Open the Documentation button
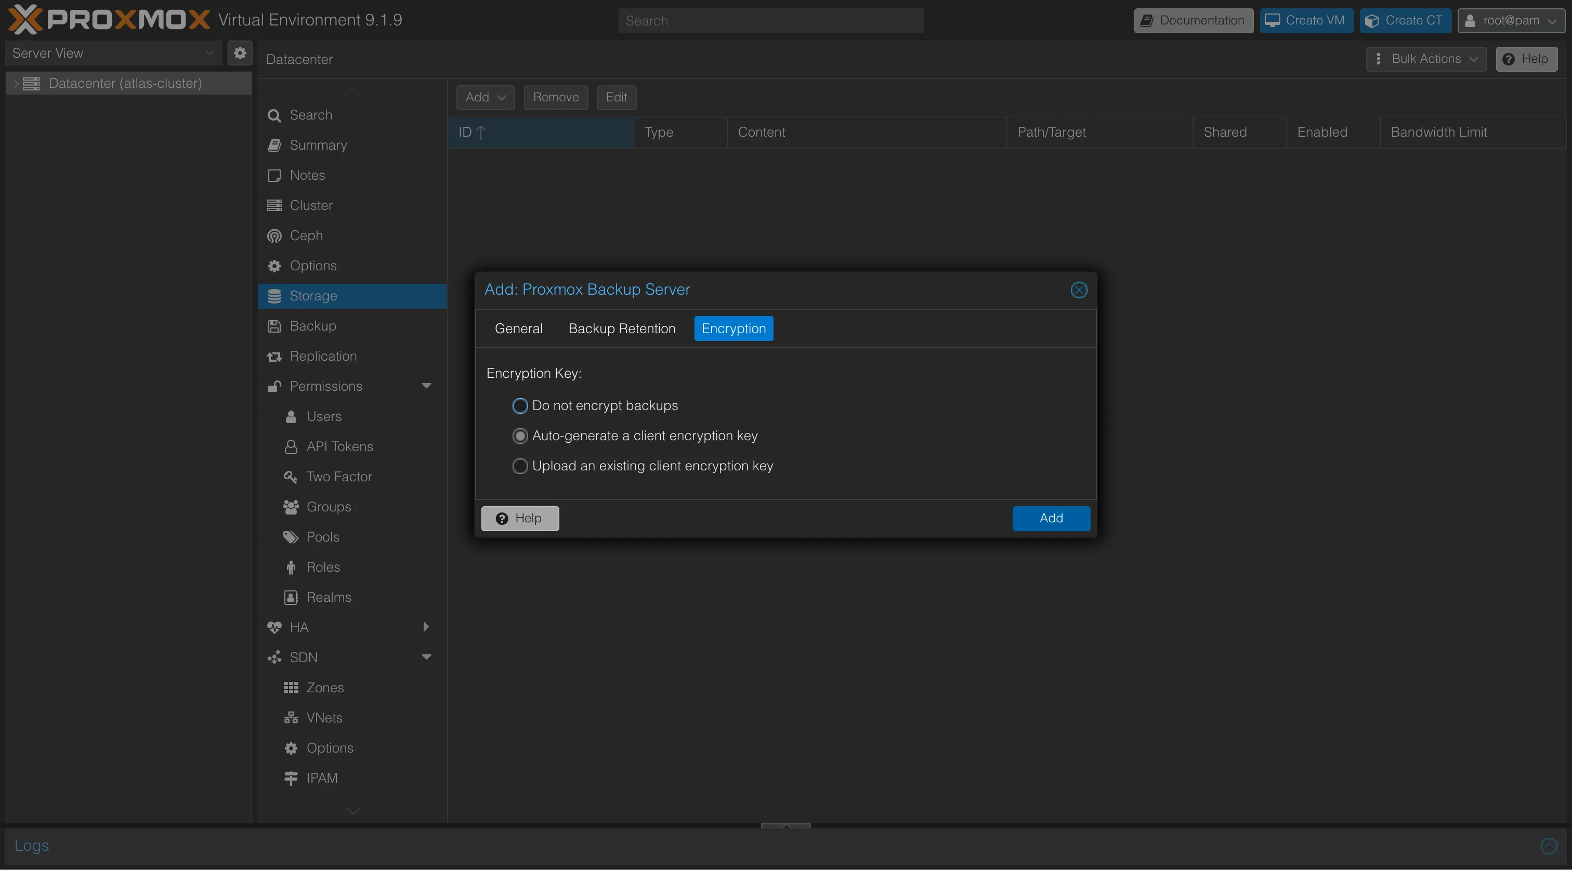This screenshot has height=870, width=1572. [1193, 21]
